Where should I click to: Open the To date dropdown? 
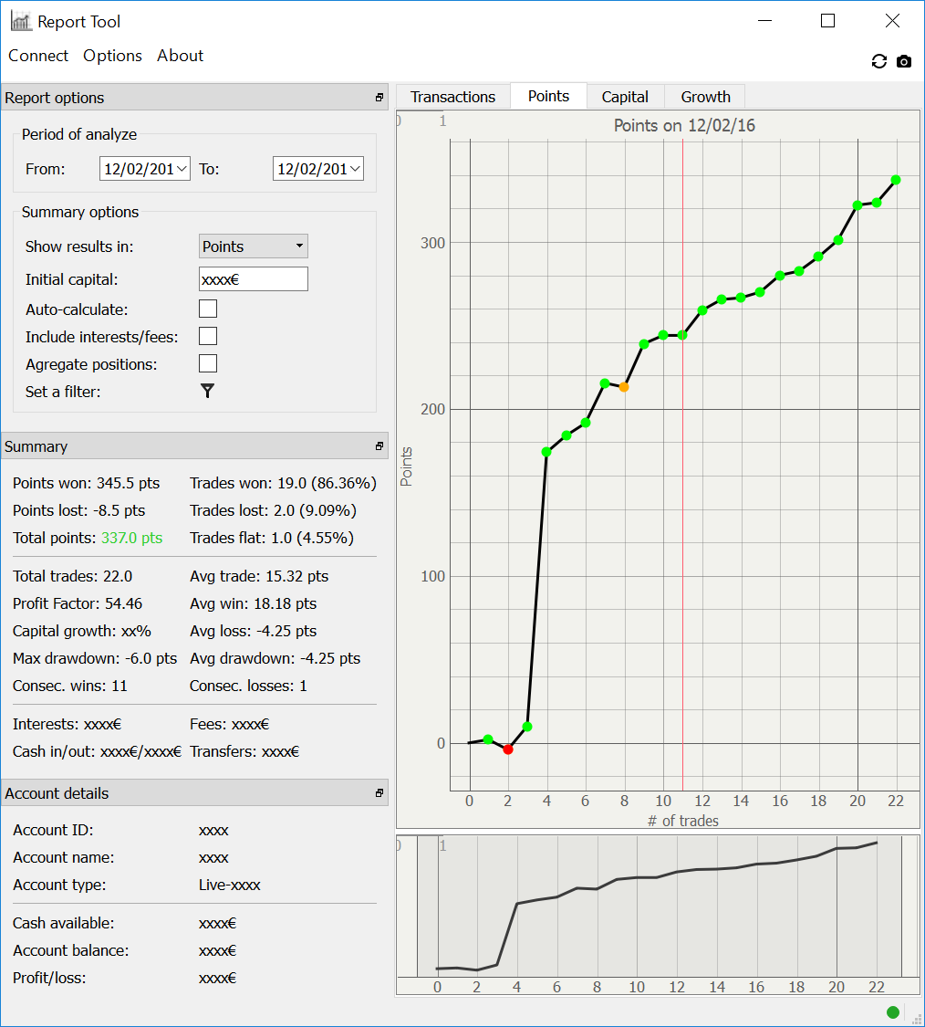click(x=354, y=169)
